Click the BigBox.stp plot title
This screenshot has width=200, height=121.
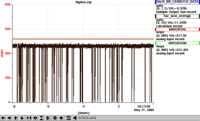click(83, 2)
